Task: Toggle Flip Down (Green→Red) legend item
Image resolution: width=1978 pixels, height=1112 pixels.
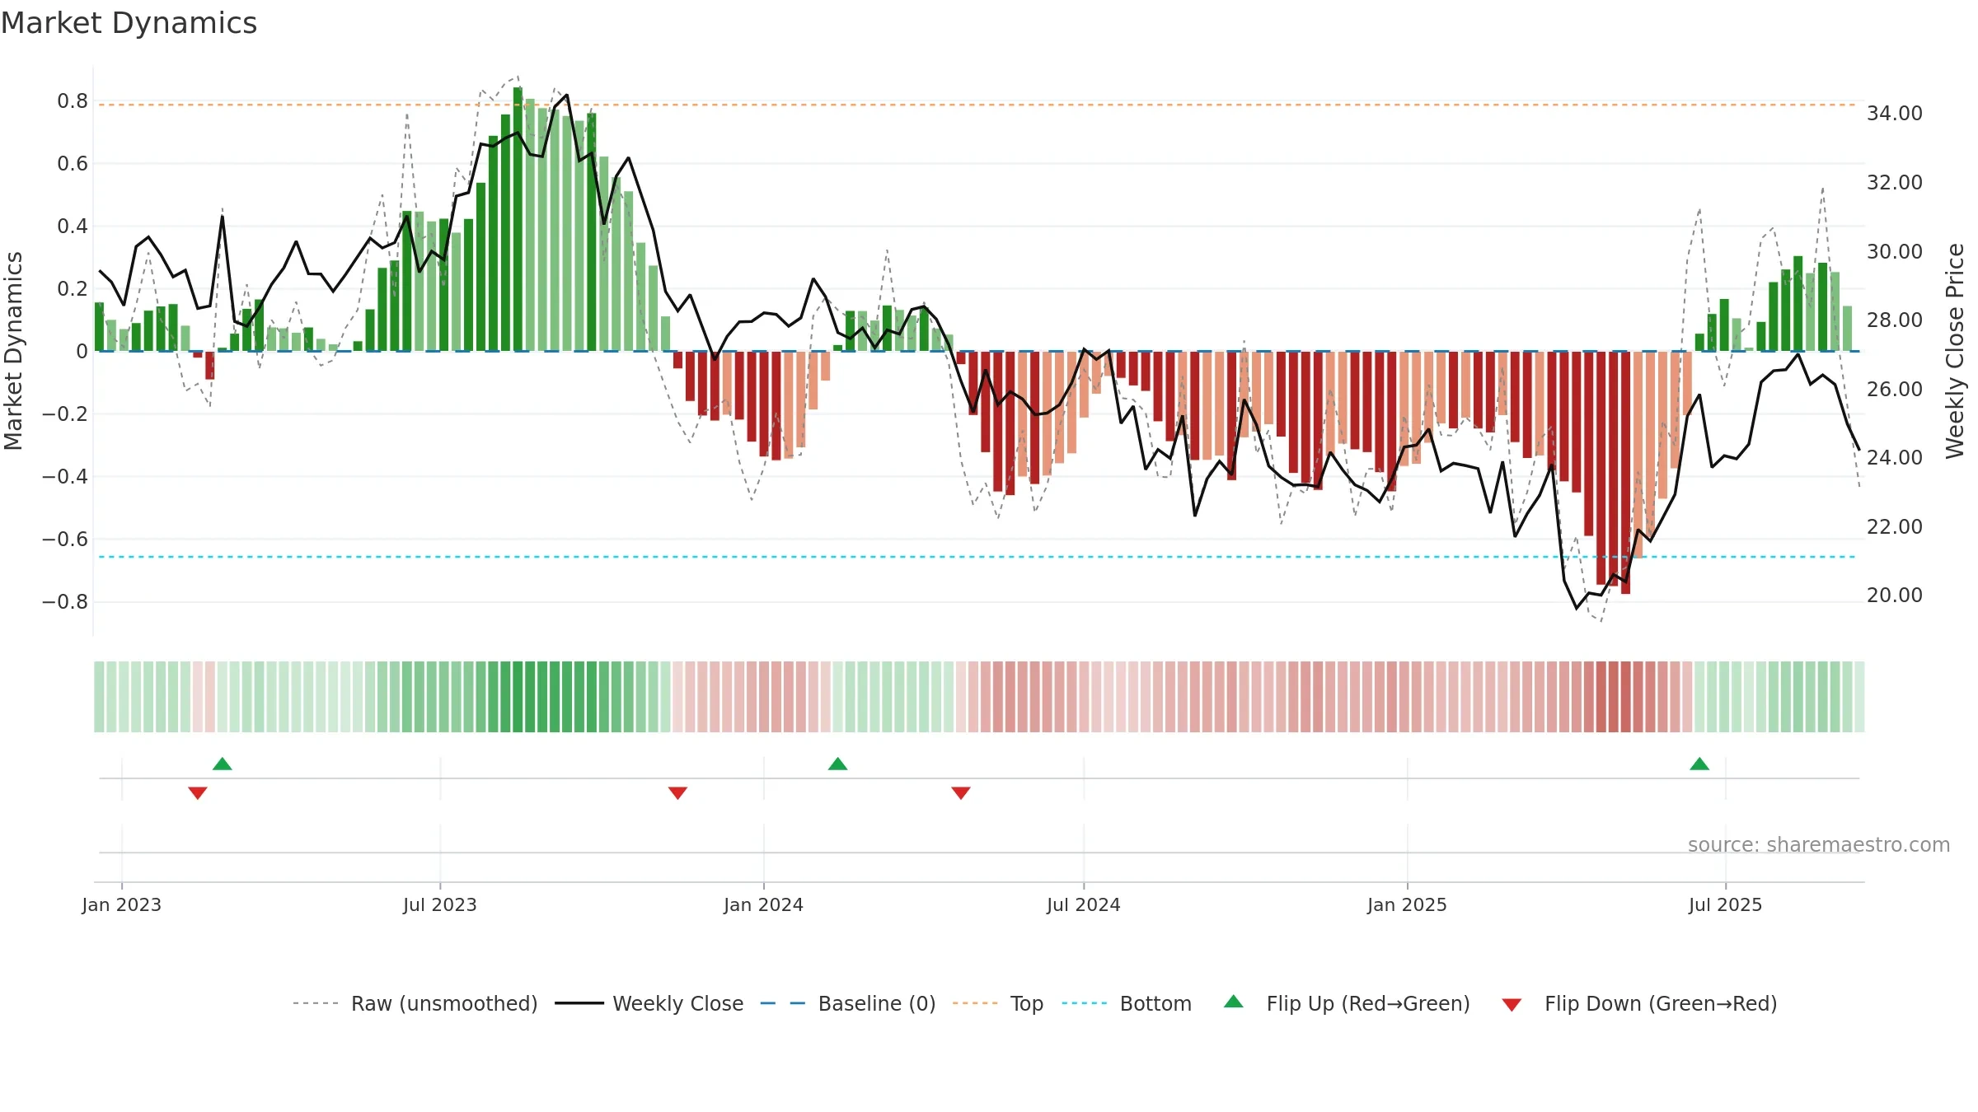Action: click(x=1639, y=1003)
